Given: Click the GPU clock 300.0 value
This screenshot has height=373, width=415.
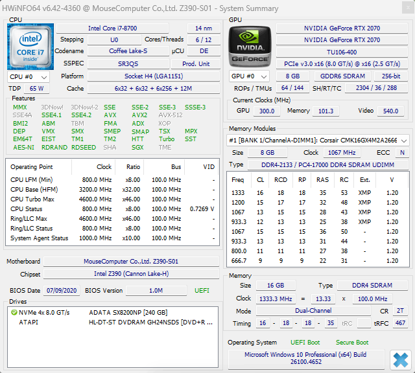Looking at the screenshot, I should click(x=267, y=111).
